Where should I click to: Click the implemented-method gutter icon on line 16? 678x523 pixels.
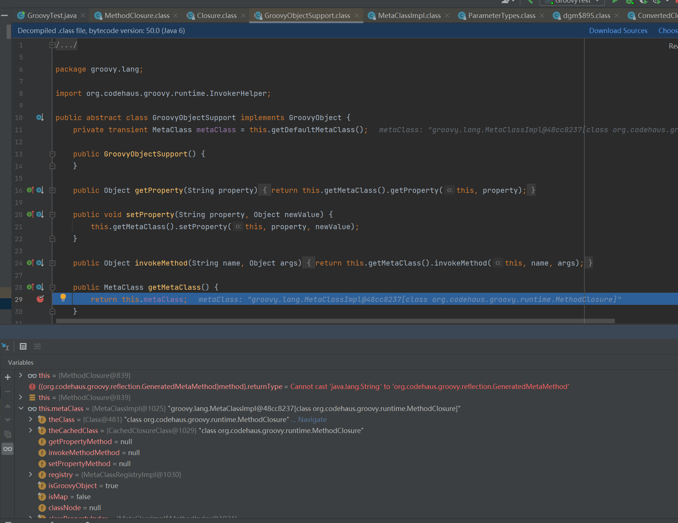pyautogui.click(x=40, y=190)
